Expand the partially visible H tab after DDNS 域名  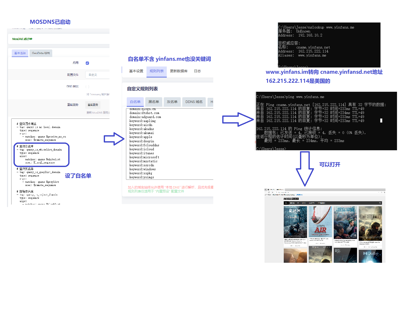point(211,102)
